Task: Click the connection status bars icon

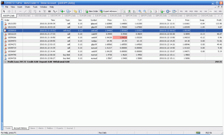Action: point(198,133)
